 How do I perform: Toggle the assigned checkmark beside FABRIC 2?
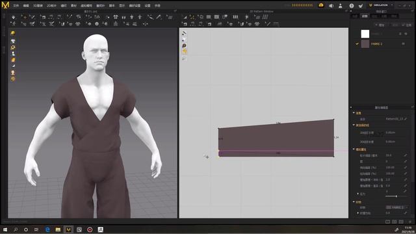(x=357, y=44)
